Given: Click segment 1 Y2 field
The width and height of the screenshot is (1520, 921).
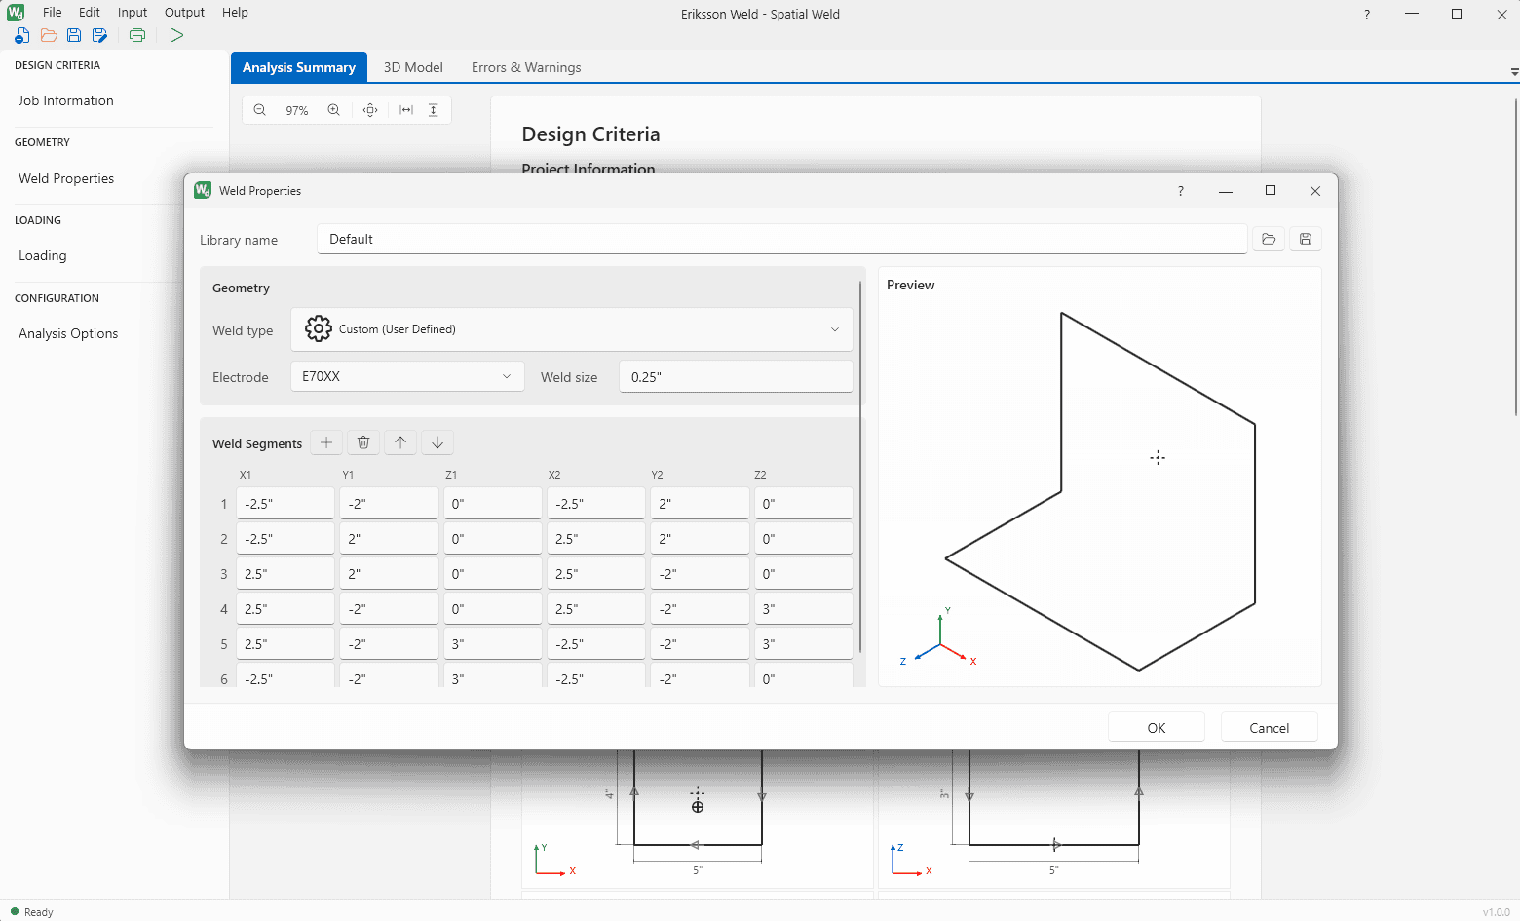Looking at the screenshot, I should click(700, 504).
